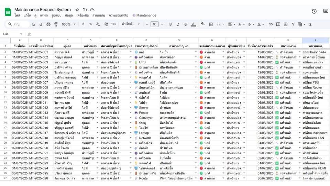Toggle the status checkbox for MT-2025-010
330x186 pixels.
[277, 97]
